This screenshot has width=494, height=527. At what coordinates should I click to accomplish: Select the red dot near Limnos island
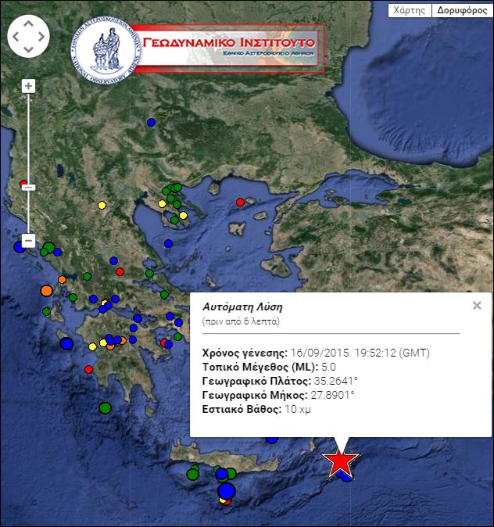point(240,202)
